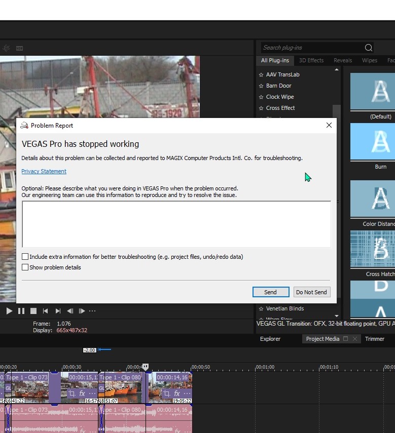Select Venetian Blinds transition
This screenshot has height=433, width=395.
click(x=284, y=308)
